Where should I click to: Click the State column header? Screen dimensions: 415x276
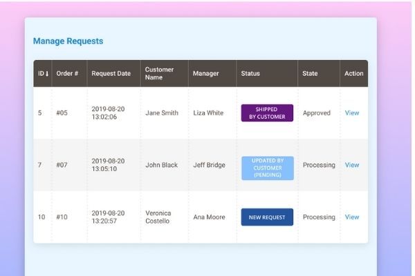(310, 74)
